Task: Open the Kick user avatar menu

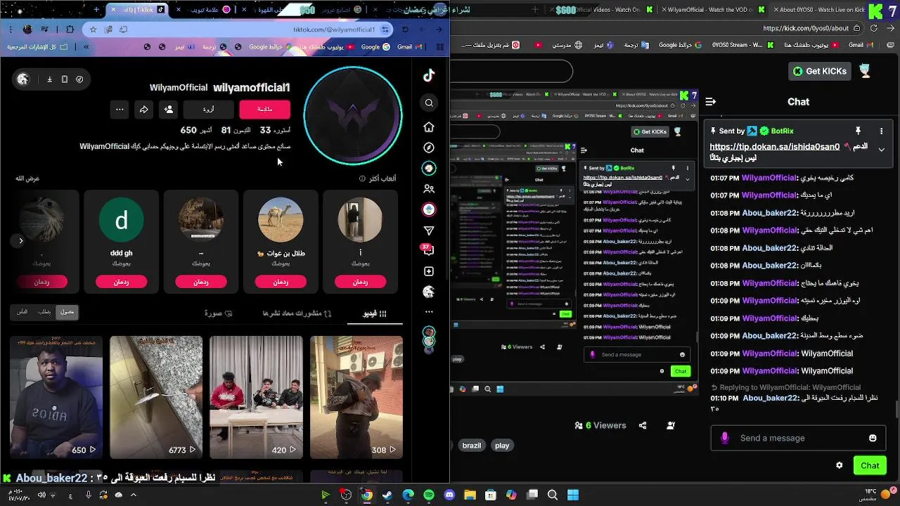Action: coord(865,71)
